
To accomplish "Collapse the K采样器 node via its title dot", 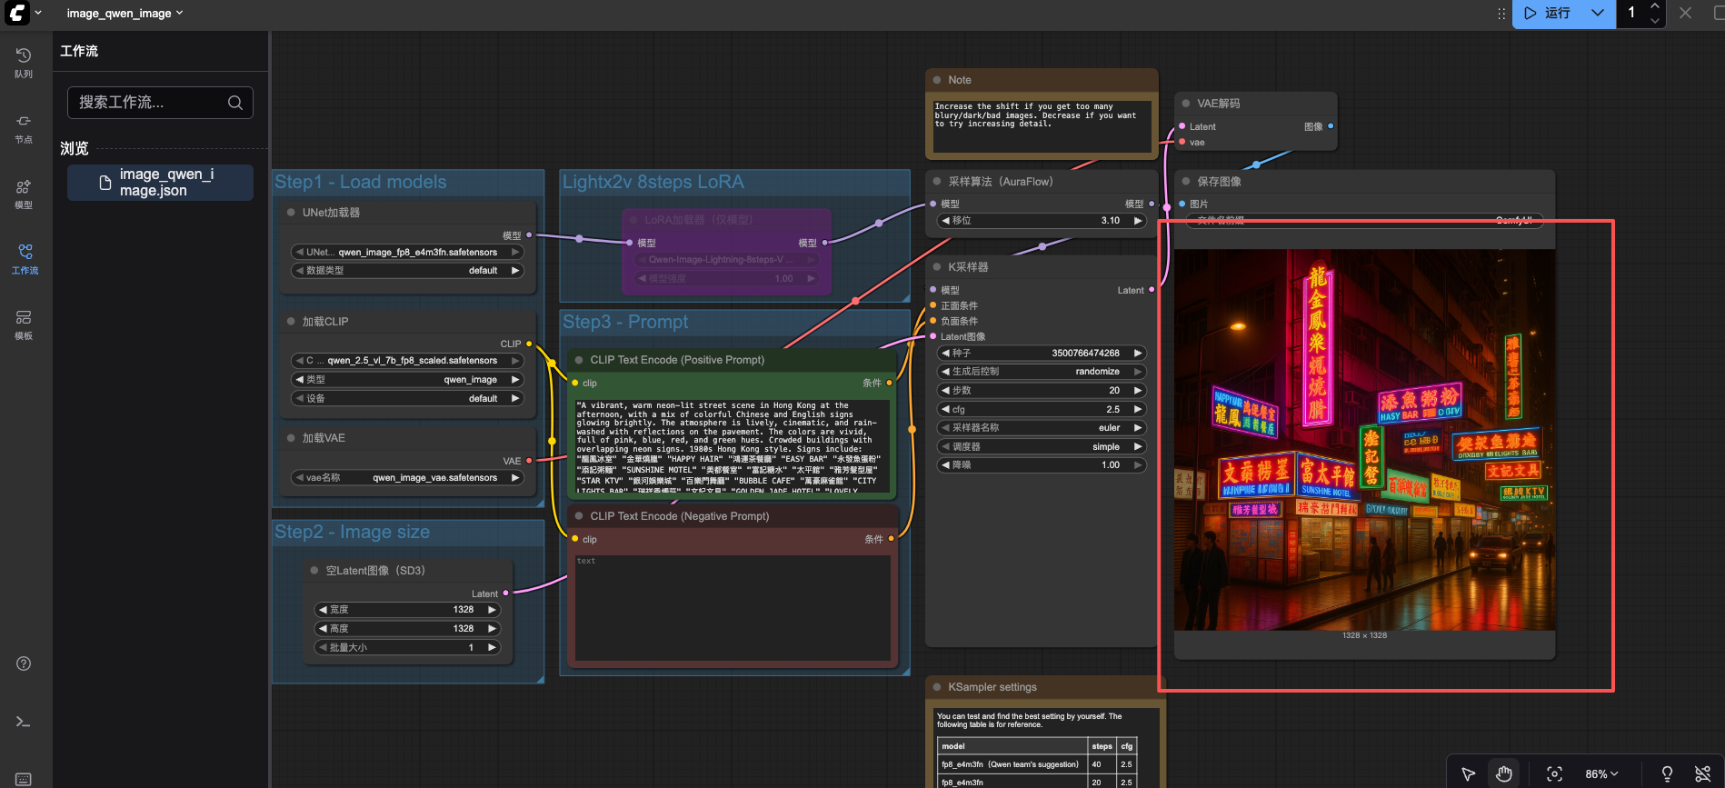I will coord(937,267).
